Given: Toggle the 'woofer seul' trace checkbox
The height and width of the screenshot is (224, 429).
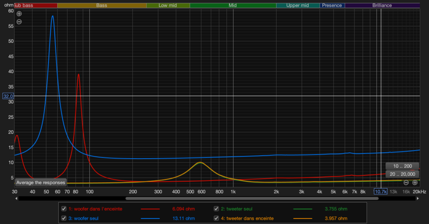Looking at the screenshot, I should point(64,218).
